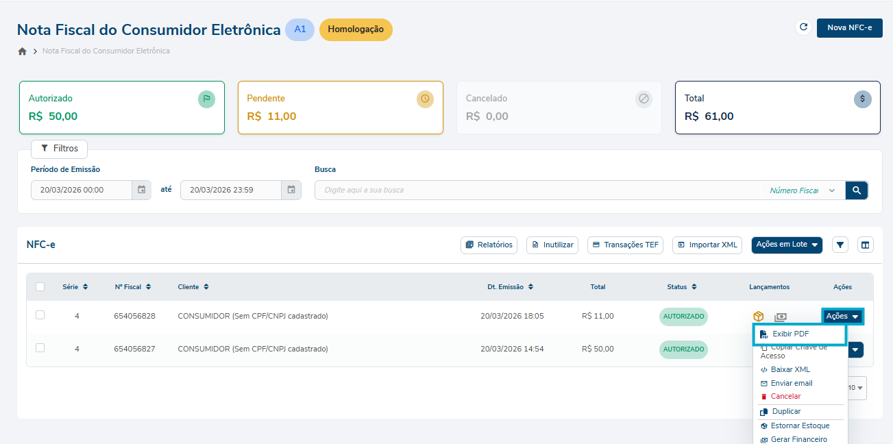This screenshot has width=893, height=444.
Task: Select checkbox for invoice 654056828
Action: pyautogui.click(x=40, y=315)
